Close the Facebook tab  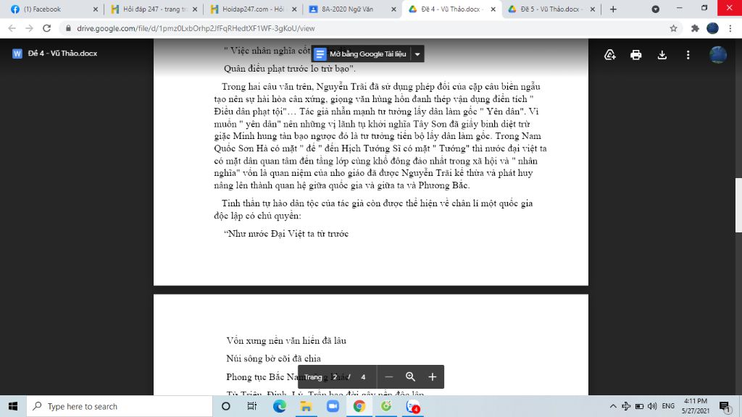click(x=95, y=9)
